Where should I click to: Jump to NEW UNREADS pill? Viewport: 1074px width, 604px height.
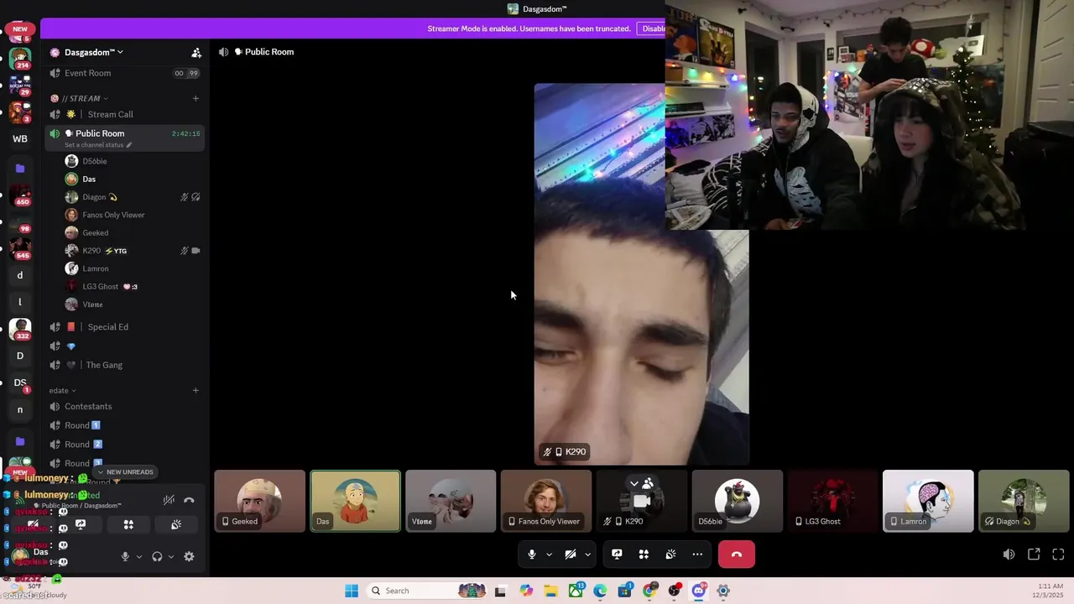coord(125,472)
